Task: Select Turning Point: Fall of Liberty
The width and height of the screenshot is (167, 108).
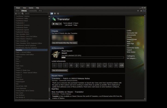Action: (25, 91)
